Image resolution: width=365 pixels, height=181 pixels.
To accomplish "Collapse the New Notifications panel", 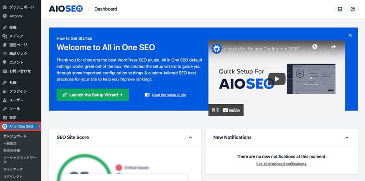I will point(347,138).
